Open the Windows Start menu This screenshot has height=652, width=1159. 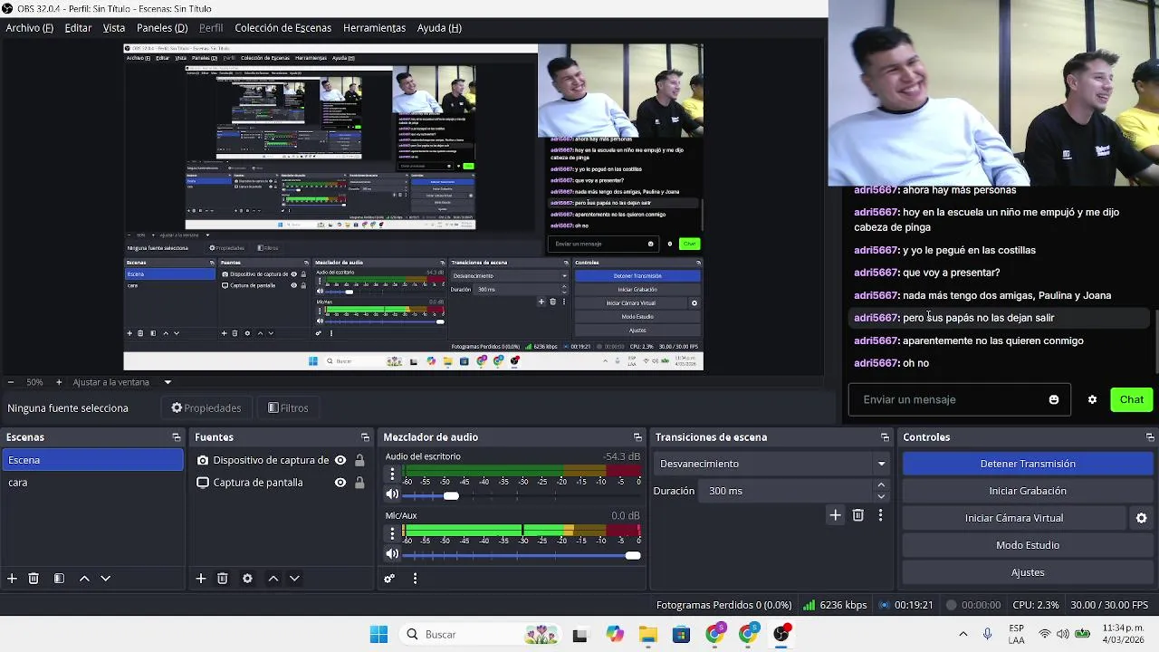tap(378, 635)
